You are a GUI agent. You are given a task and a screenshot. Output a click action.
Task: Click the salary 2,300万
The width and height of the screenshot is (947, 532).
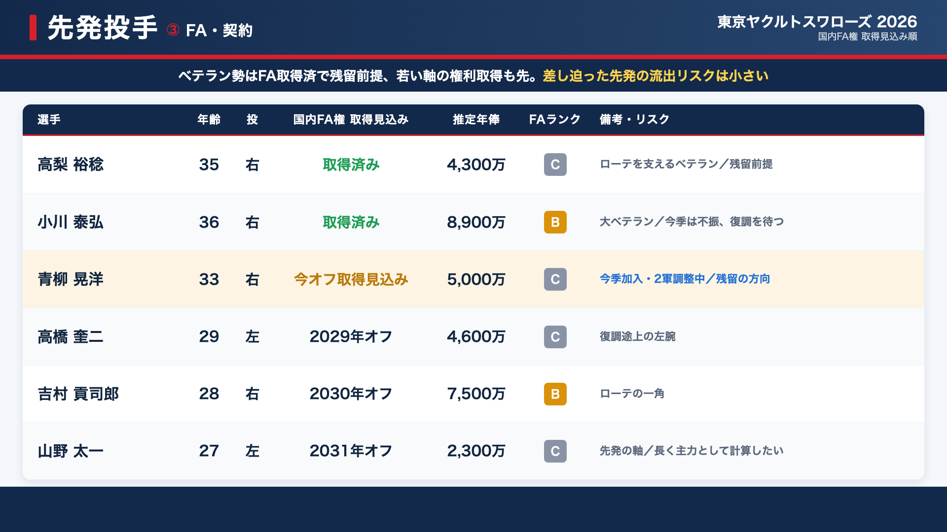click(x=476, y=451)
